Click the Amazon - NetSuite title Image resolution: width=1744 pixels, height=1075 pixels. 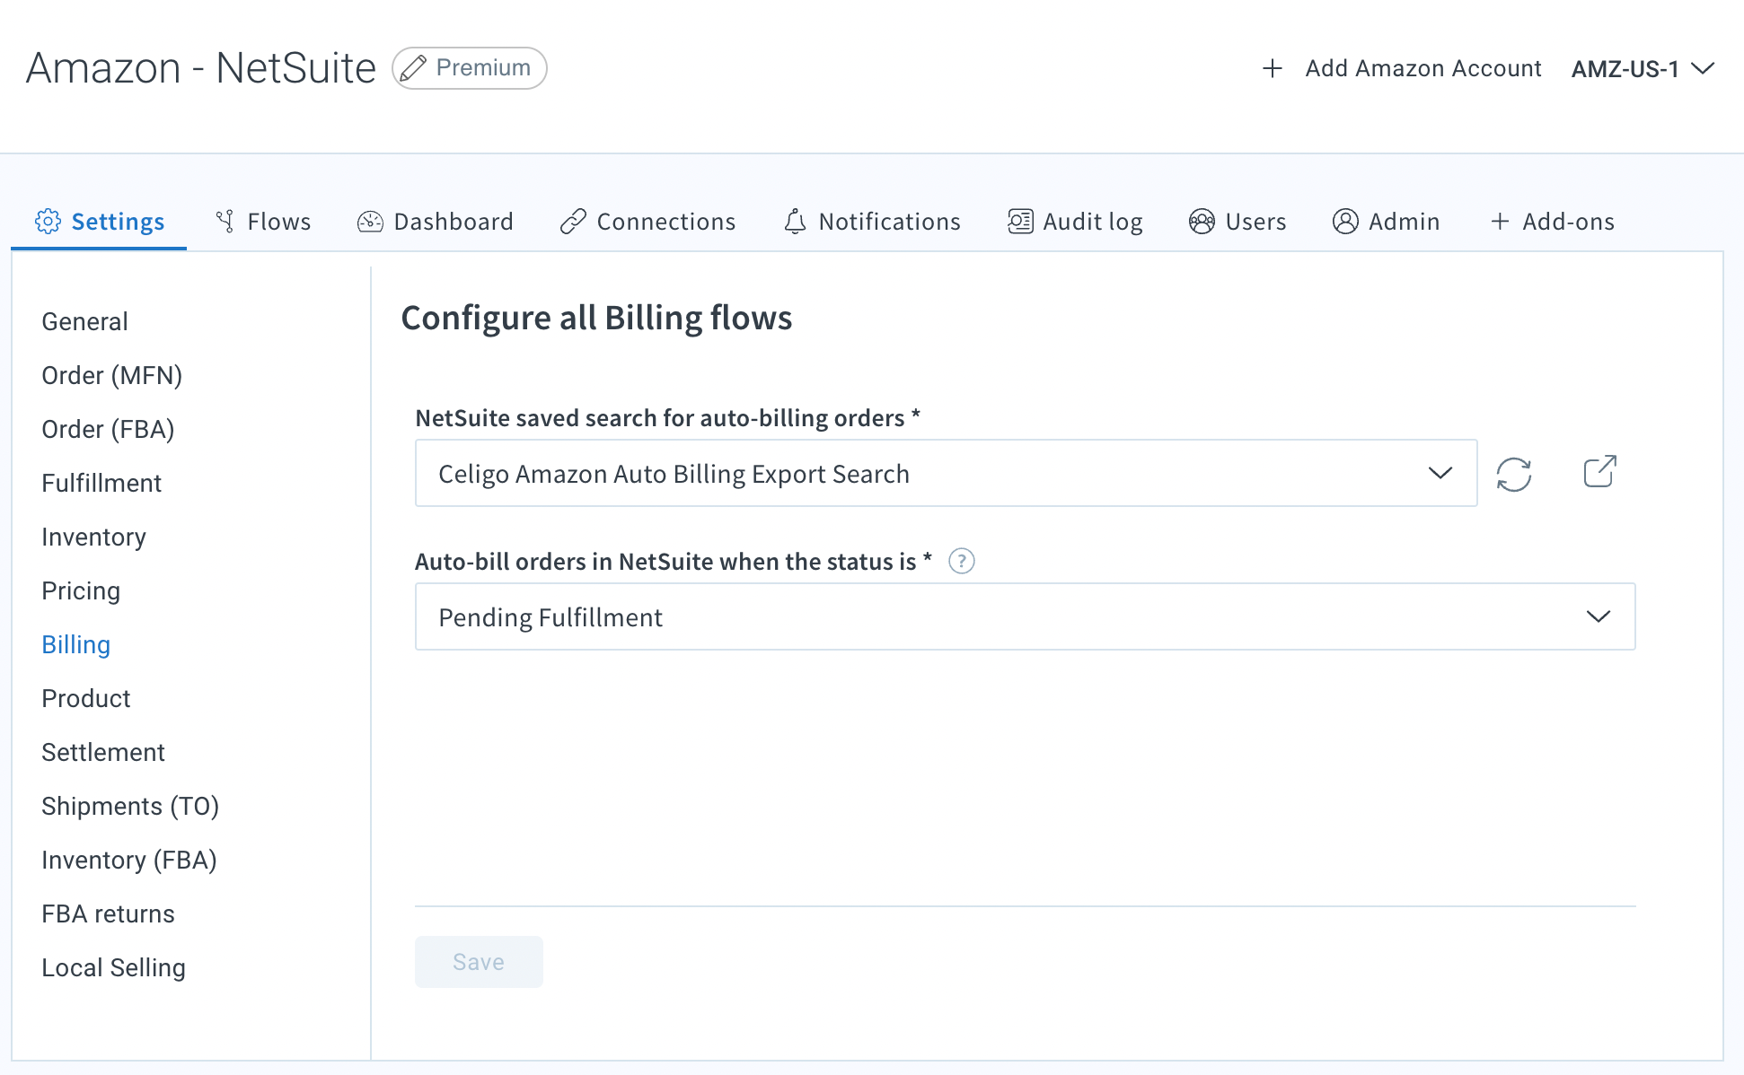point(201,68)
